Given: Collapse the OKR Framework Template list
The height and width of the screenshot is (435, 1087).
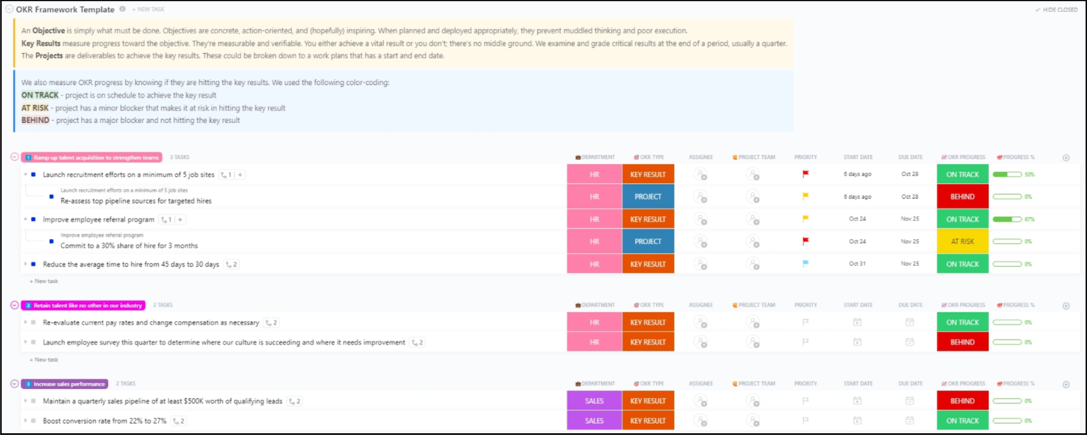Looking at the screenshot, I should pos(9,10).
